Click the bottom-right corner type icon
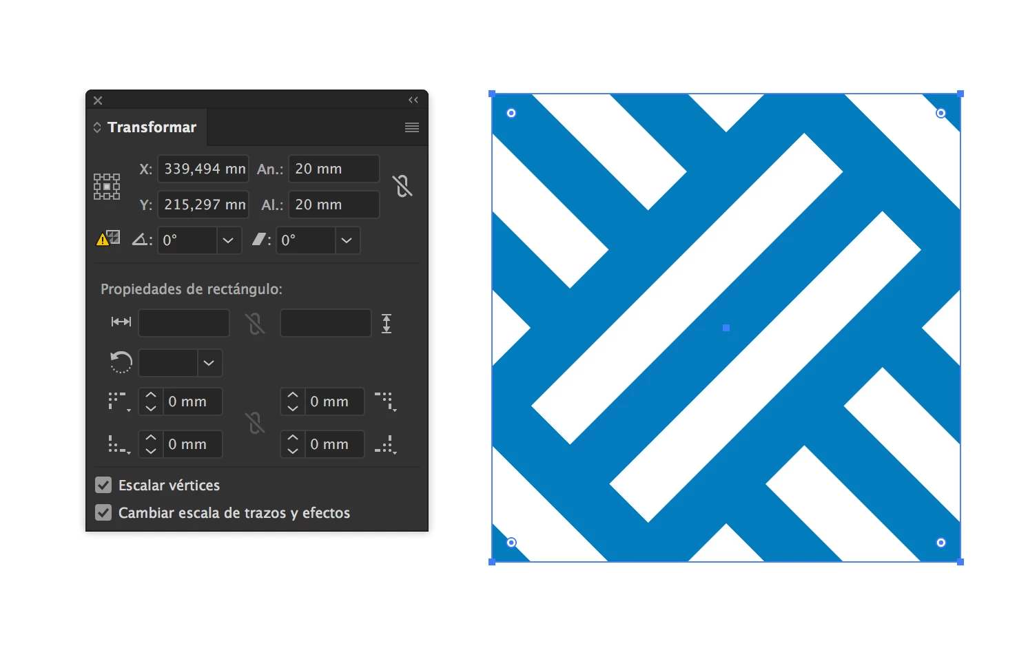The height and width of the screenshot is (657, 1028). tap(386, 445)
